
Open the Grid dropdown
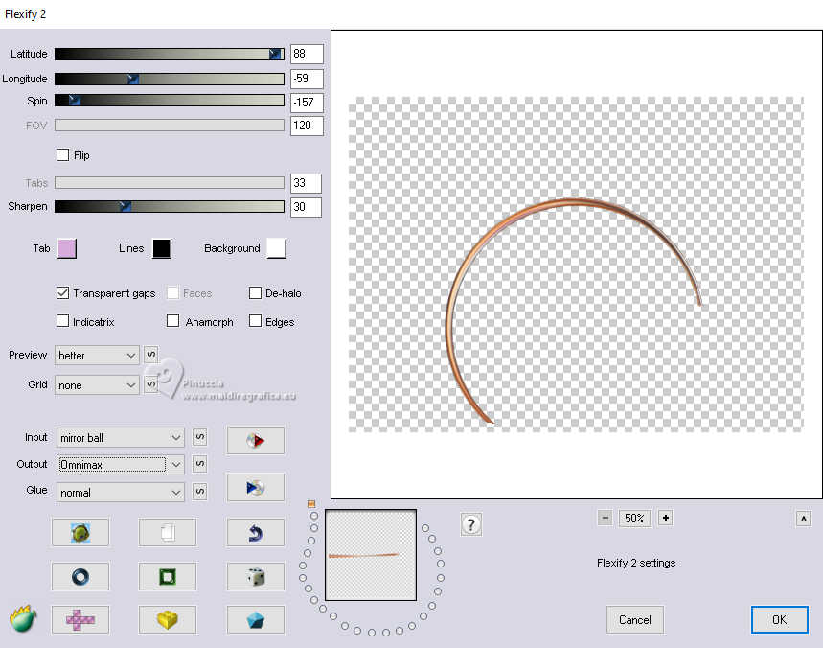click(97, 385)
